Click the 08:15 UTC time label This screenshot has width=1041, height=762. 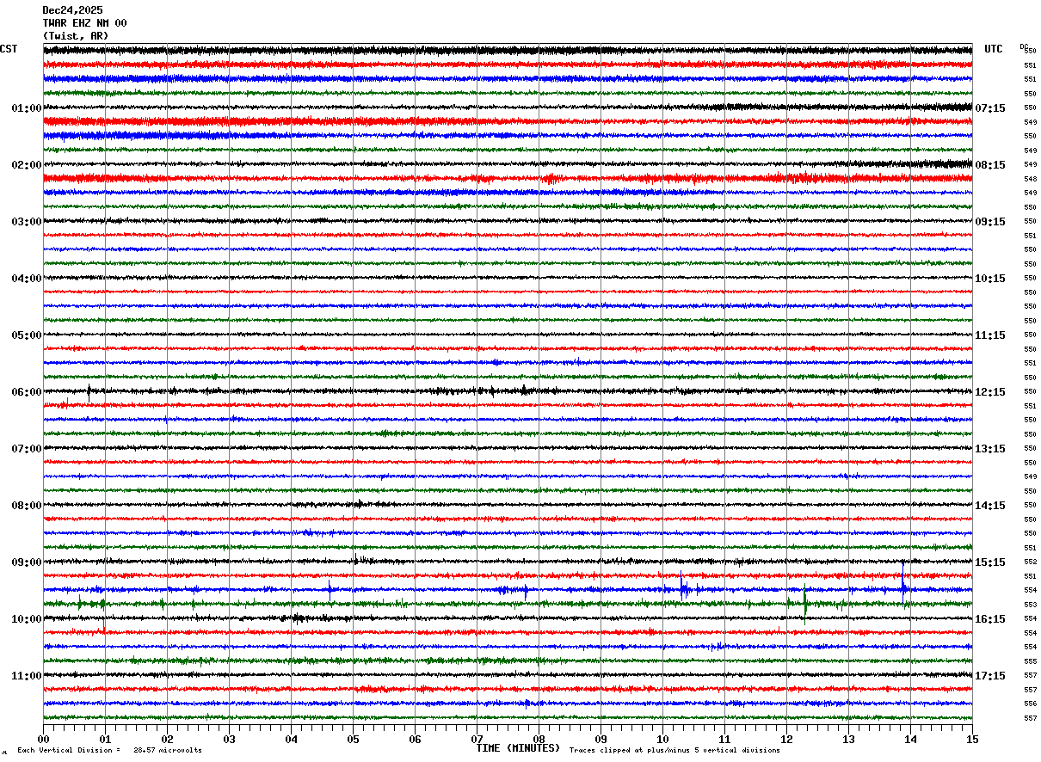(x=990, y=165)
